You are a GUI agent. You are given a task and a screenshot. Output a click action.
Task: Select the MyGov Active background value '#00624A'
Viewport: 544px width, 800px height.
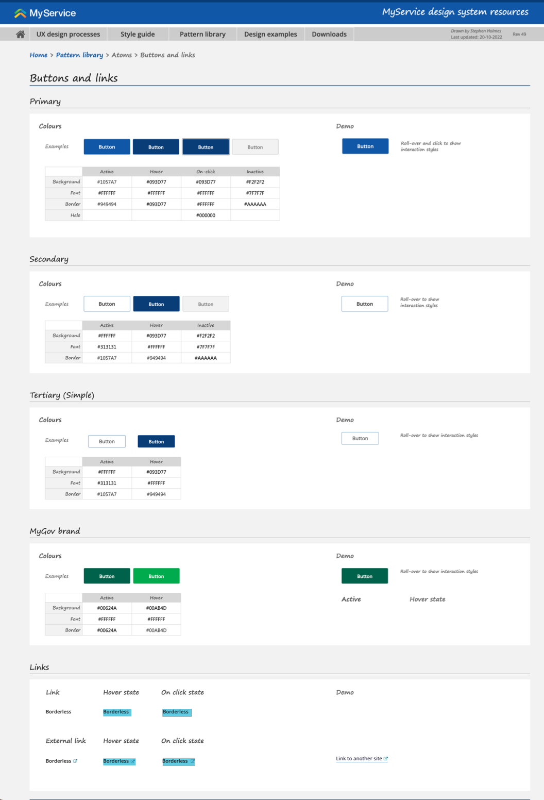(x=107, y=608)
